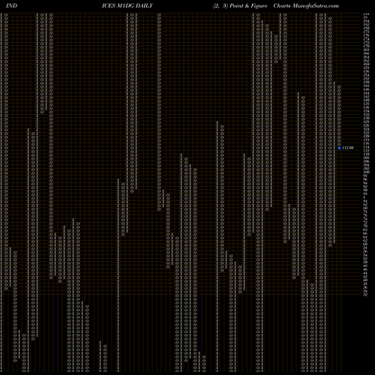Click the isolated O column segment upper right
Image resolution: width=375 pixels, height=375 pixels.
276,49
